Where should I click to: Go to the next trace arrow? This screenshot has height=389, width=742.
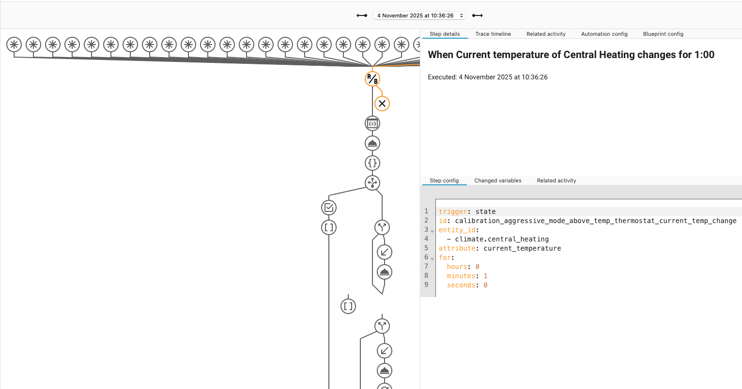pyautogui.click(x=478, y=15)
